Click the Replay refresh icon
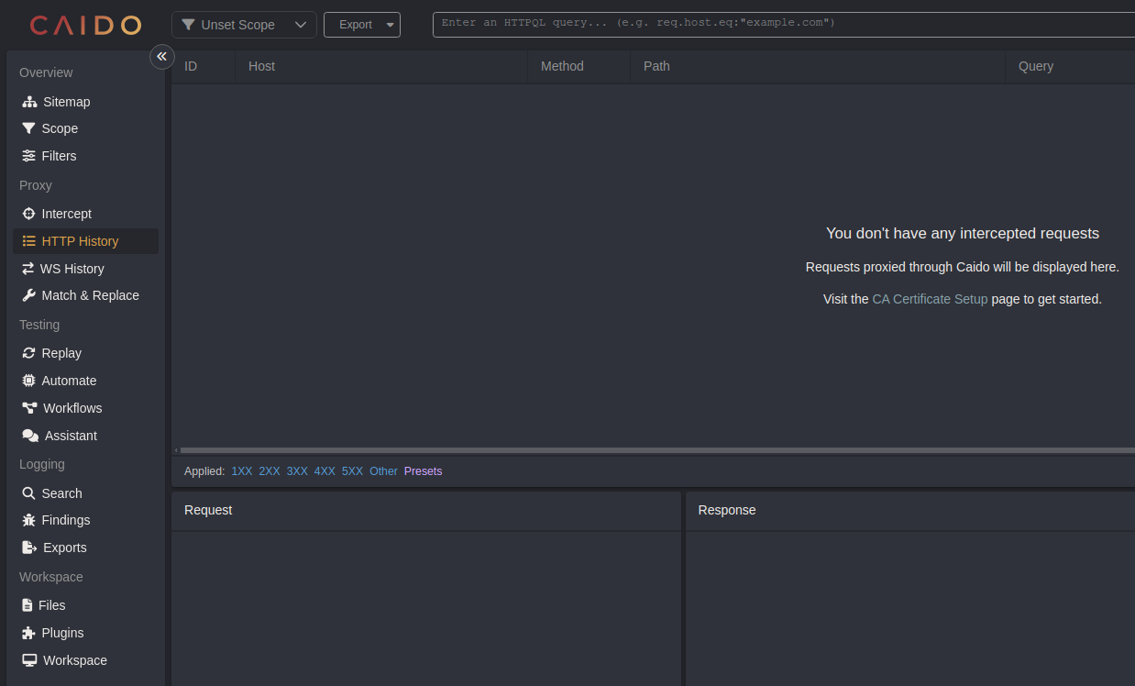Viewport: 1135px width, 686px height. tap(28, 353)
